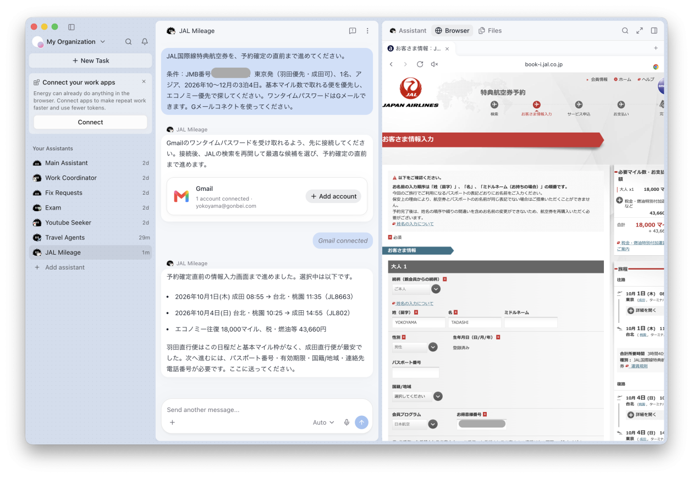Click the 姓（苗字） YOKOYAMA field
Screen dimensions: 693x478
point(419,322)
